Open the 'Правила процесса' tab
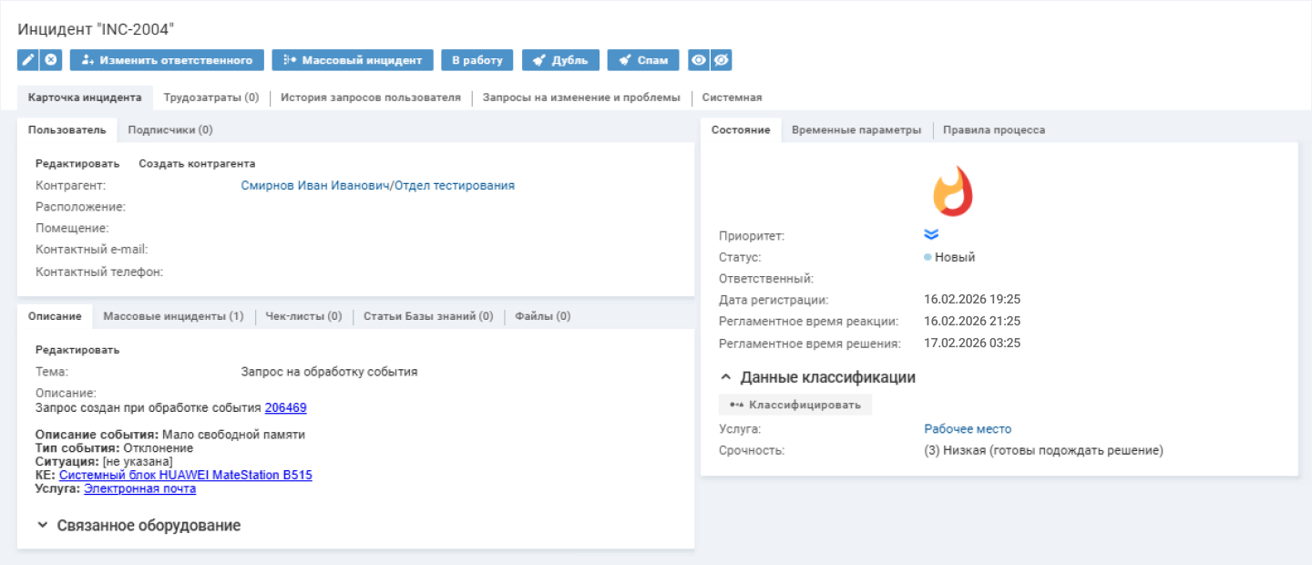This screenshot has height=565, width=1312. pyautogui.click(x=994, y=130)
